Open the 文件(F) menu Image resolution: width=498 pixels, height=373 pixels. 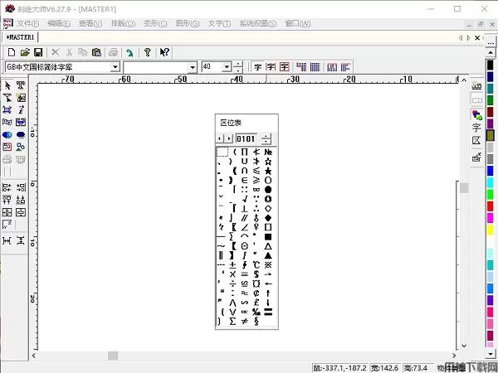pyautogui.click(x=28, y=23)
